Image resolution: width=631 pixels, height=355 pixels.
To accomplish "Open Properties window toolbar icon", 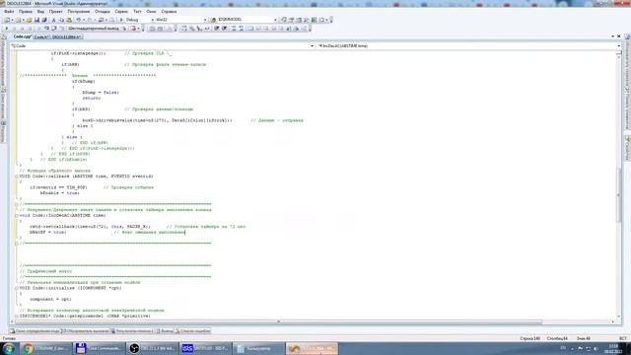I will tap(291, 20).
